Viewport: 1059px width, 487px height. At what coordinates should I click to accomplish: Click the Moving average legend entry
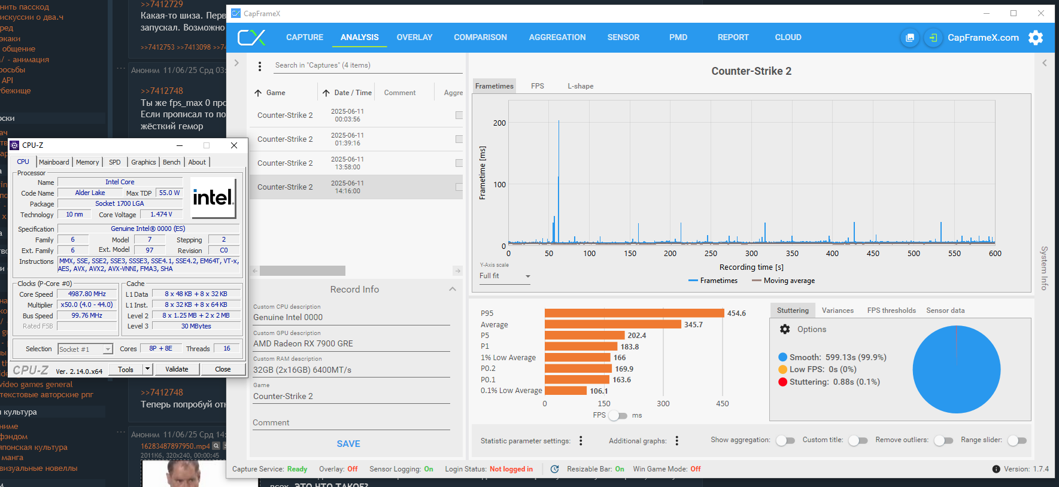(x=783, y=281)
